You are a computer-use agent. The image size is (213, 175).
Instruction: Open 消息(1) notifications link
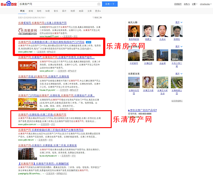pos(187,4)
